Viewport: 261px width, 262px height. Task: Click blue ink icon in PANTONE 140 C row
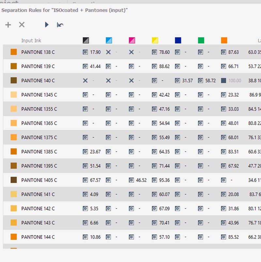(x=177, y=81)
